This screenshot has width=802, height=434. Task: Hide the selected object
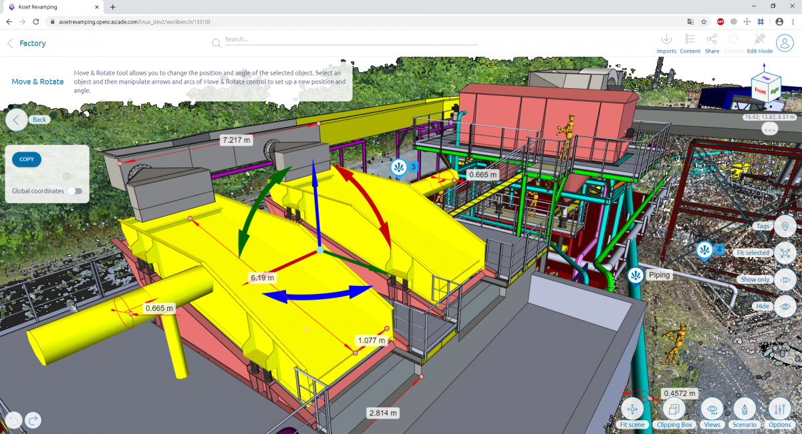pyautogui.click(x=785, y=306)
